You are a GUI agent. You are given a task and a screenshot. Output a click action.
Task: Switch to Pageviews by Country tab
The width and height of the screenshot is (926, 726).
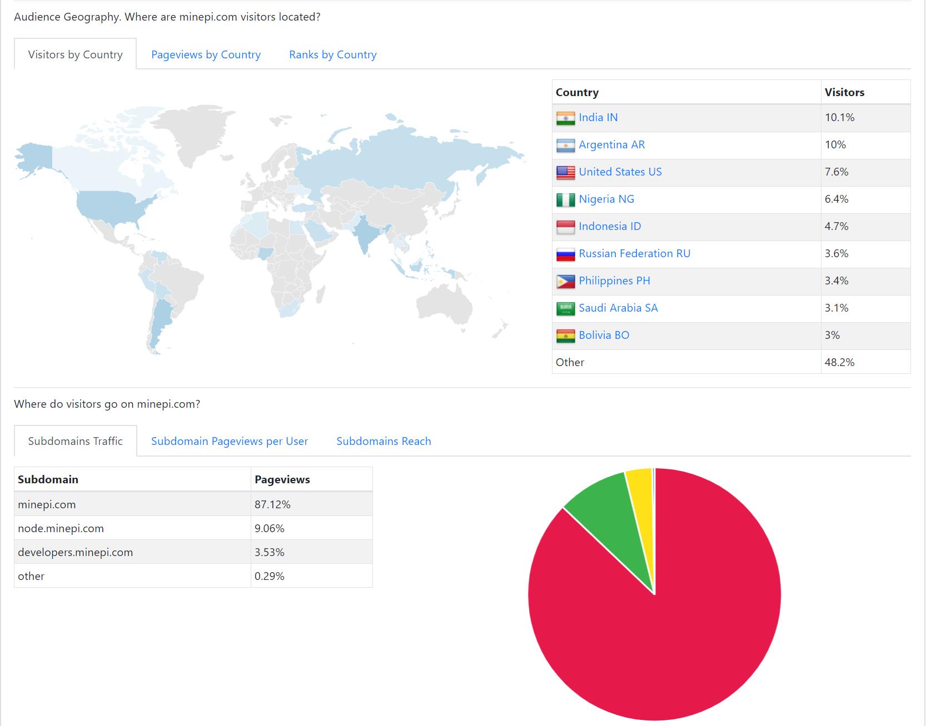coord(206,54)
